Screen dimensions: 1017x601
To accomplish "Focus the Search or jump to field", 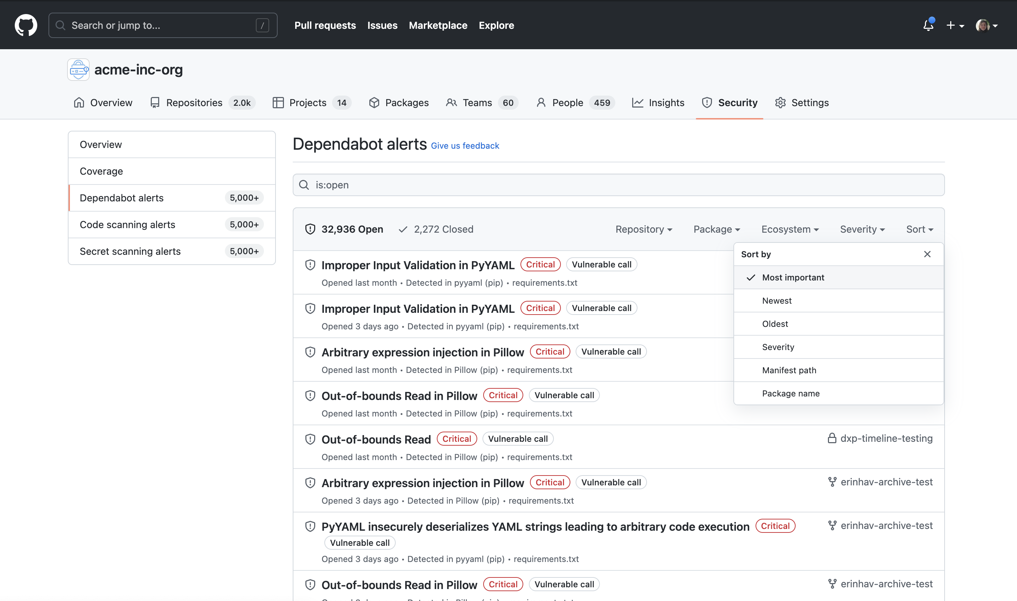I will pyautogui.click(x=163, y=26).
